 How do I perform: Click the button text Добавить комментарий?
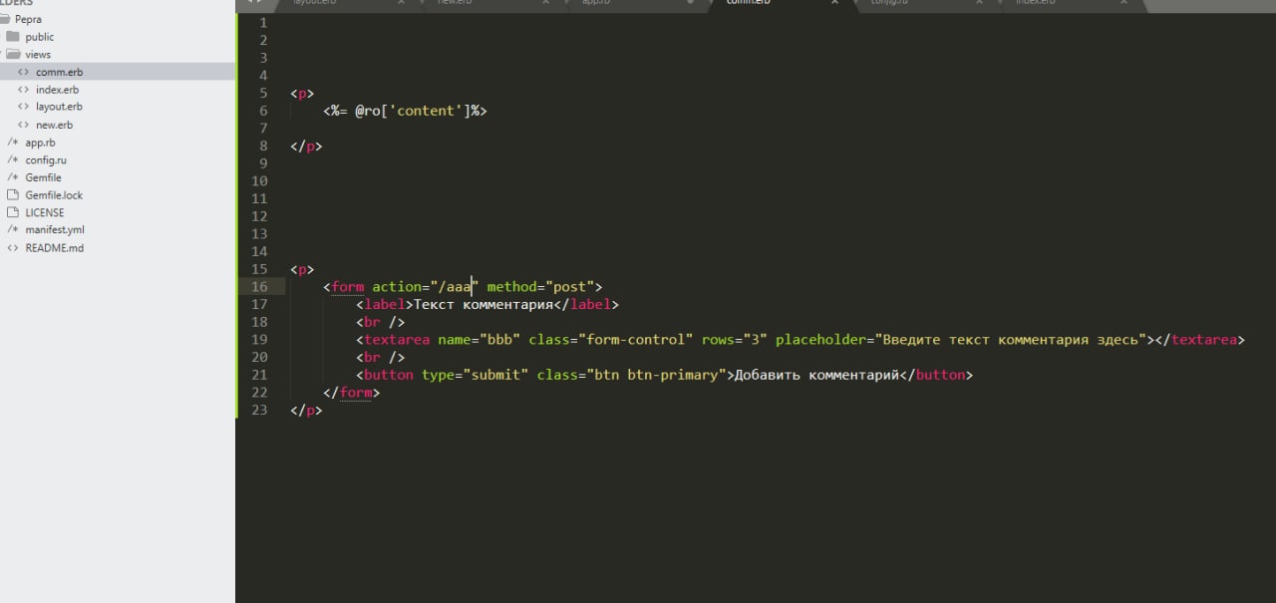pos(816,375)
